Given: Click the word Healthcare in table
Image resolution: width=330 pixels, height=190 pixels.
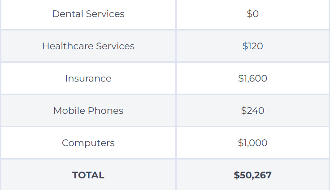Looking at the screenshot, I should tap(68, 46).
